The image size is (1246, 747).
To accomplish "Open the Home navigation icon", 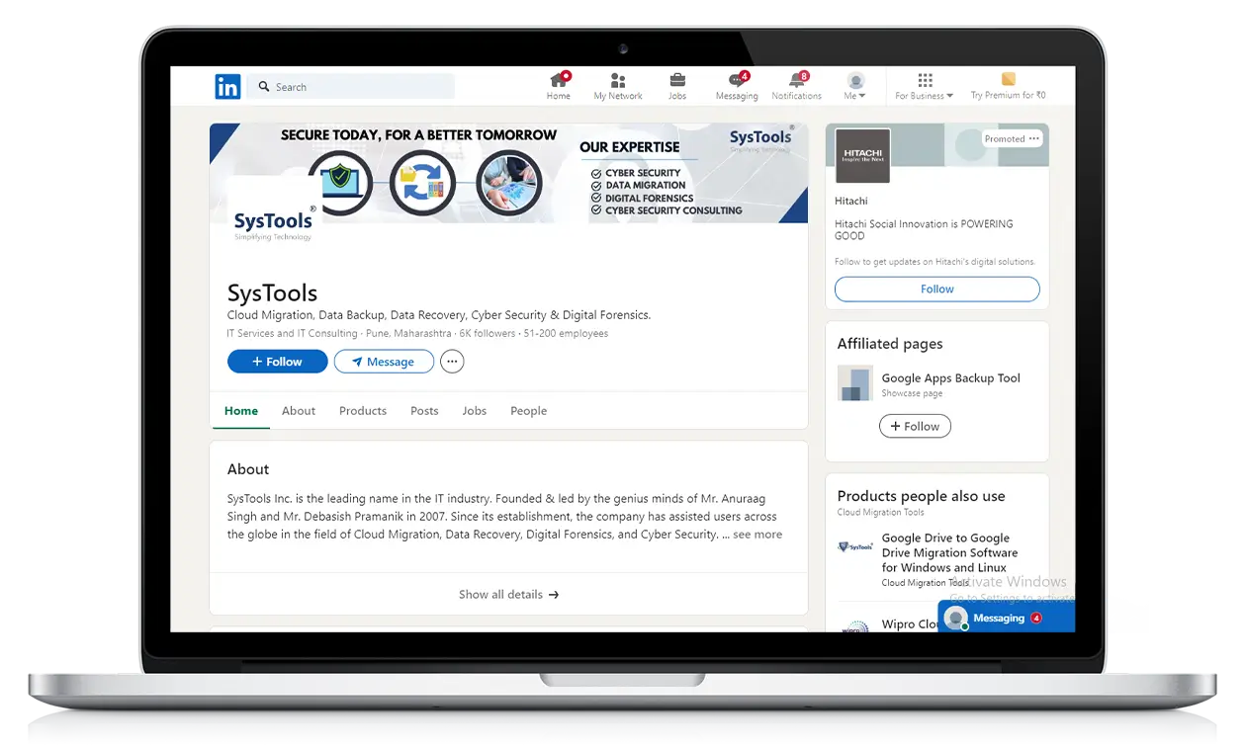I will [x=559, y=86].
